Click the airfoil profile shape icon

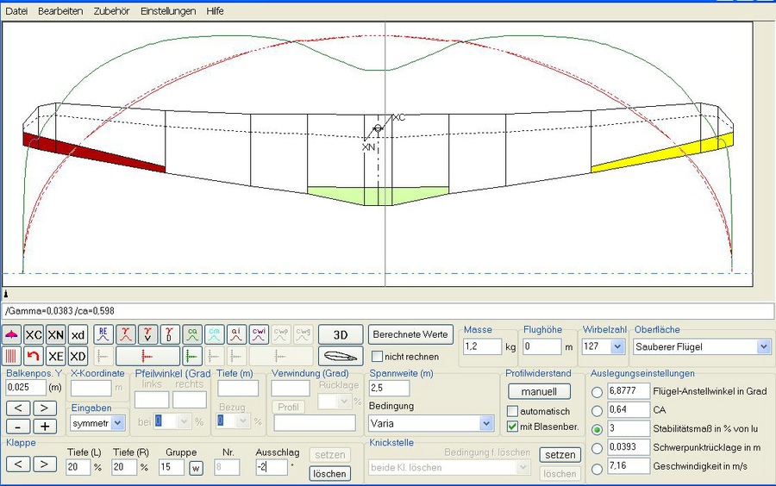[340, 356]
